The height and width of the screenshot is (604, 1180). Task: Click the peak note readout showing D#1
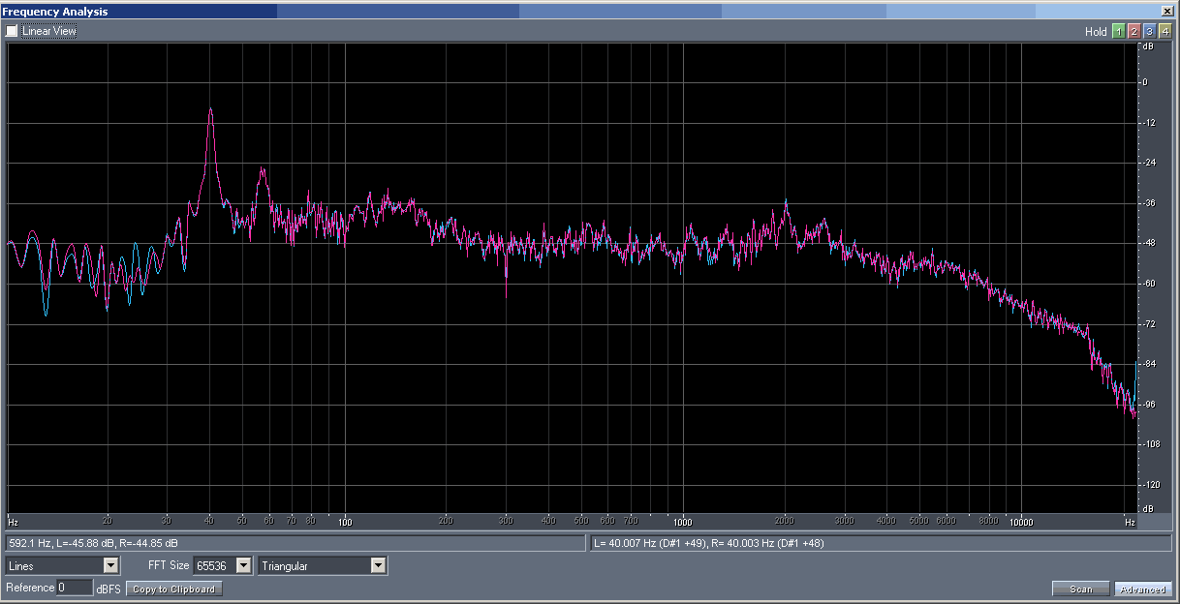[708, 543]
